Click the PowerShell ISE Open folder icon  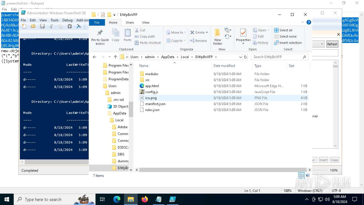point(33,26)
